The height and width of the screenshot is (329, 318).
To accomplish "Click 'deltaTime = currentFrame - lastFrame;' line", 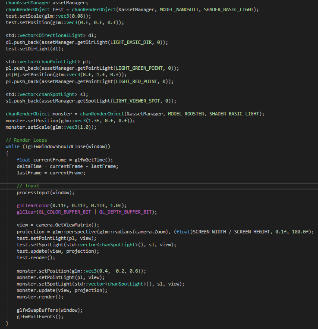I will (x=67, y=166).
